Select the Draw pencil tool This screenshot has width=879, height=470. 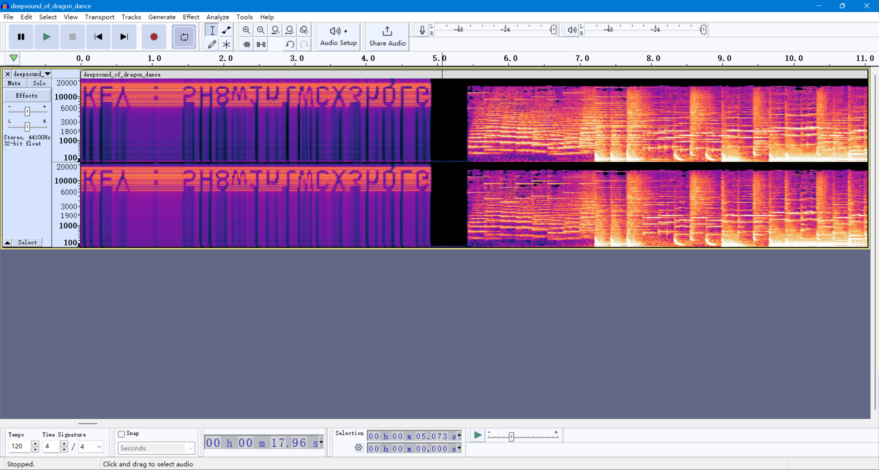point(212,44)
